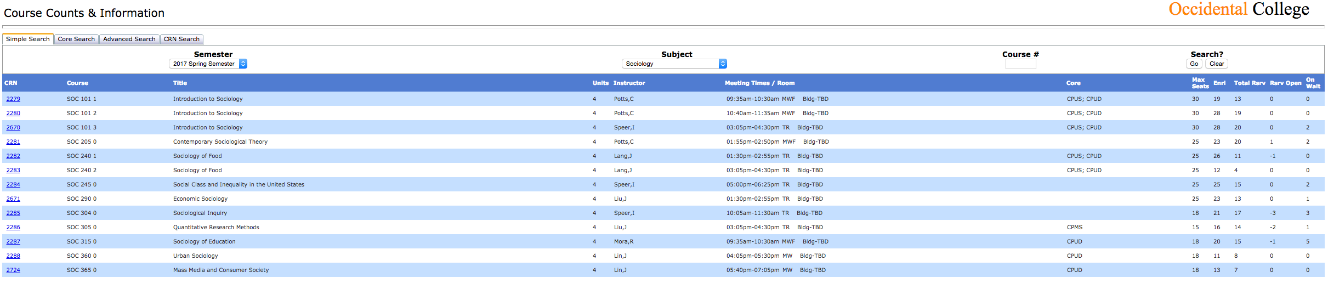Switch to the Advanced Search tab

129,39
